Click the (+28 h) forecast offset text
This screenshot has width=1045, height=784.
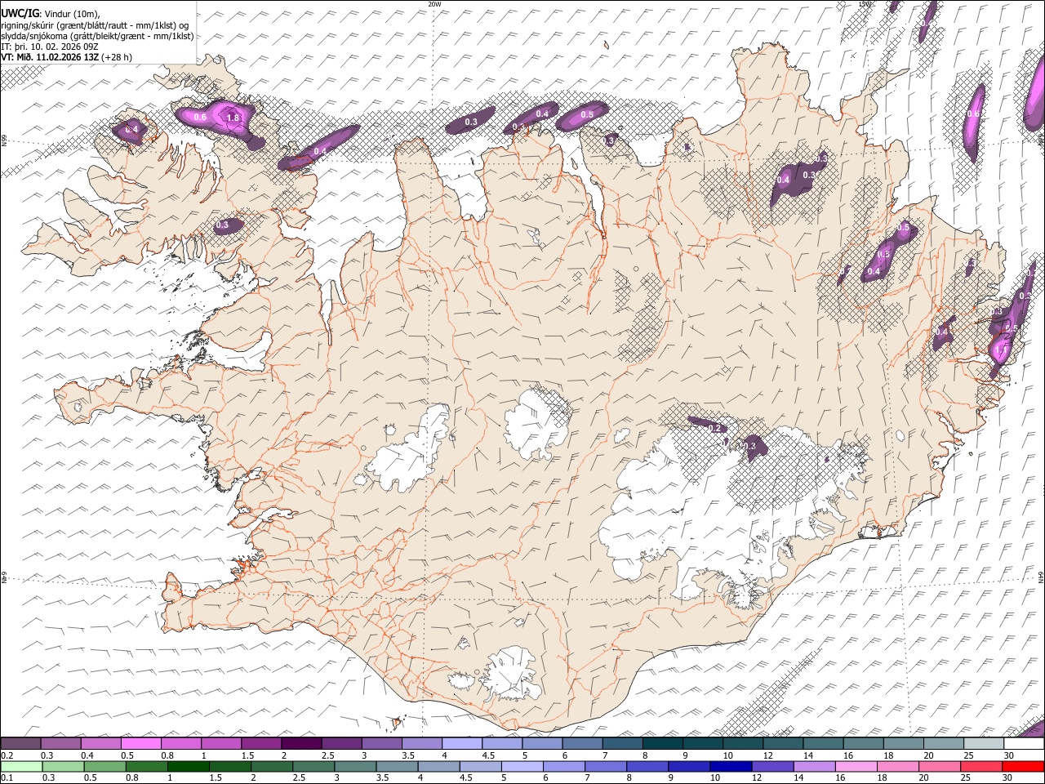click(117, 57)
